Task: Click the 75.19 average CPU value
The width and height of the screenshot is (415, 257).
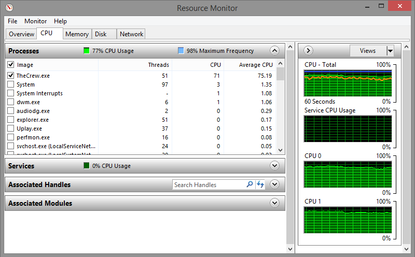Action: point(265,76)
